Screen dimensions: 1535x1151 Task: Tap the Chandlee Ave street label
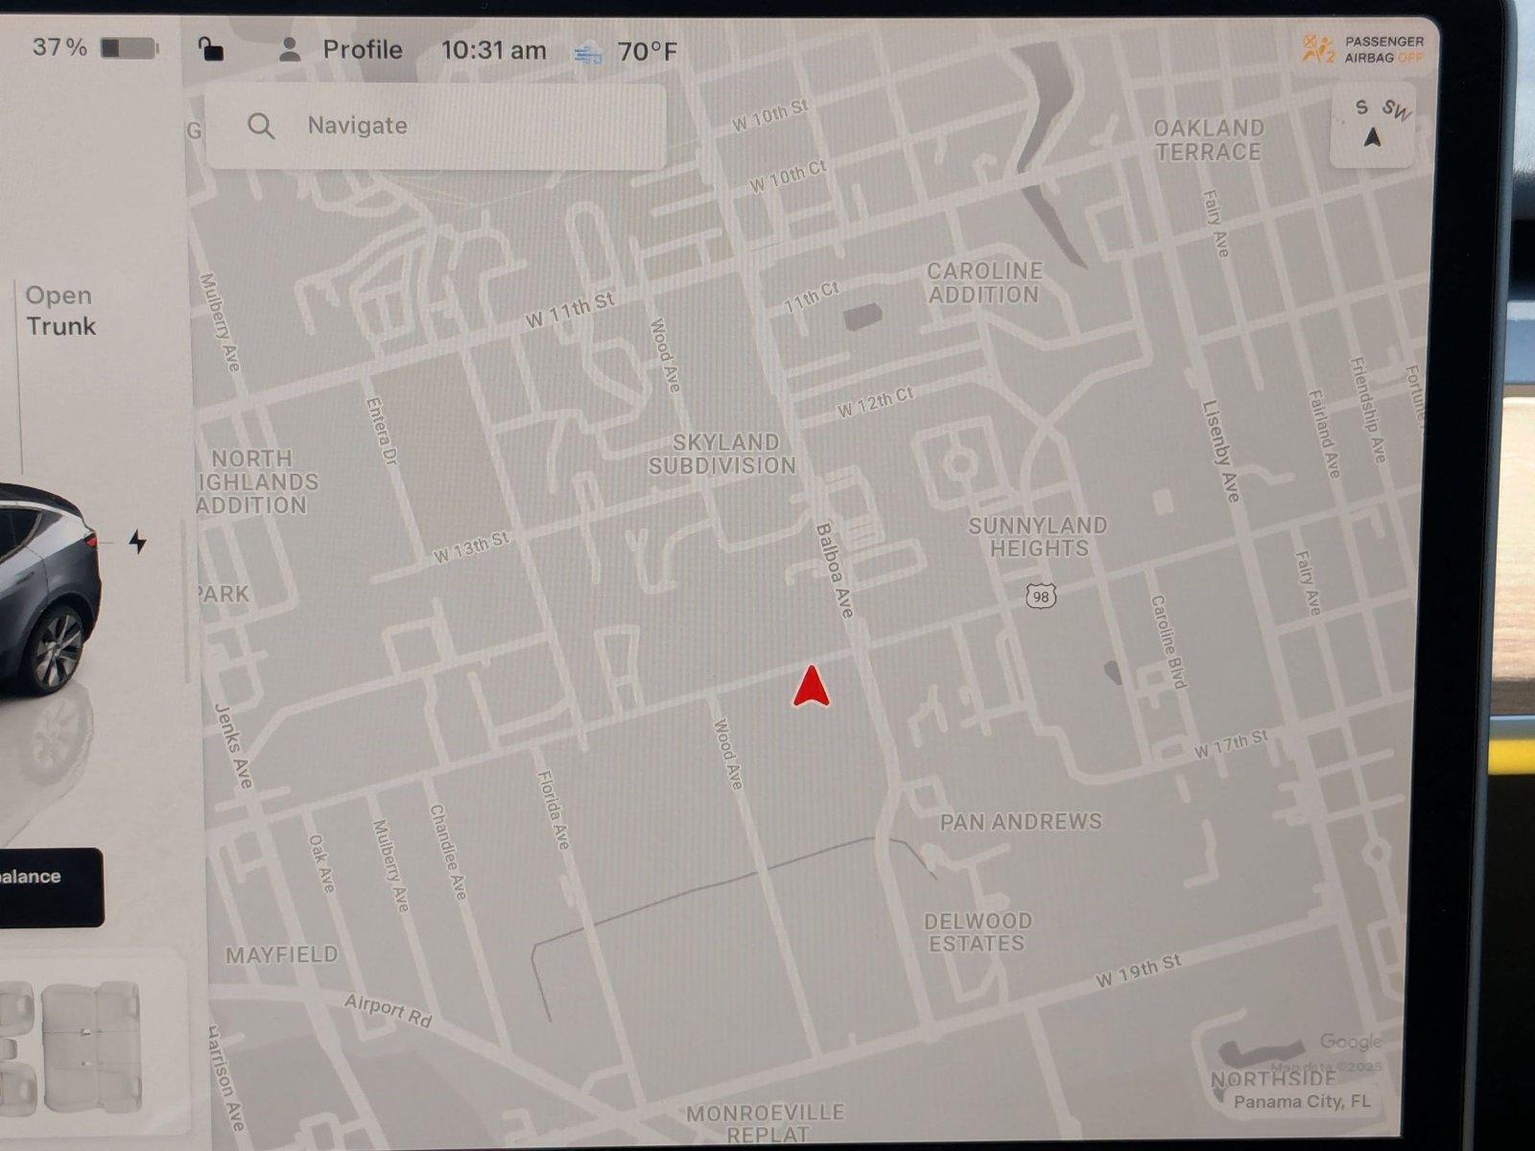coord(448,851)
